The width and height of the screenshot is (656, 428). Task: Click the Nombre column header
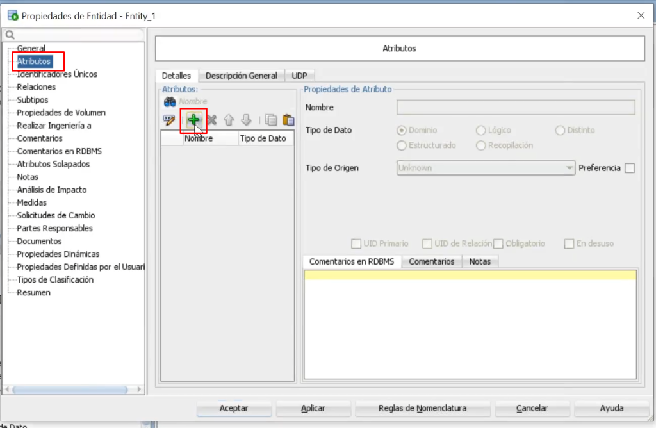(x=210, y=138)
